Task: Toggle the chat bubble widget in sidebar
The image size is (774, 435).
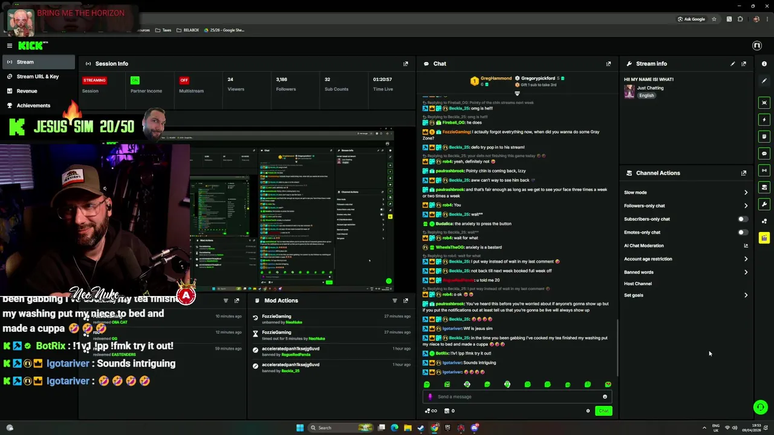Action: (x=764, y=153)
